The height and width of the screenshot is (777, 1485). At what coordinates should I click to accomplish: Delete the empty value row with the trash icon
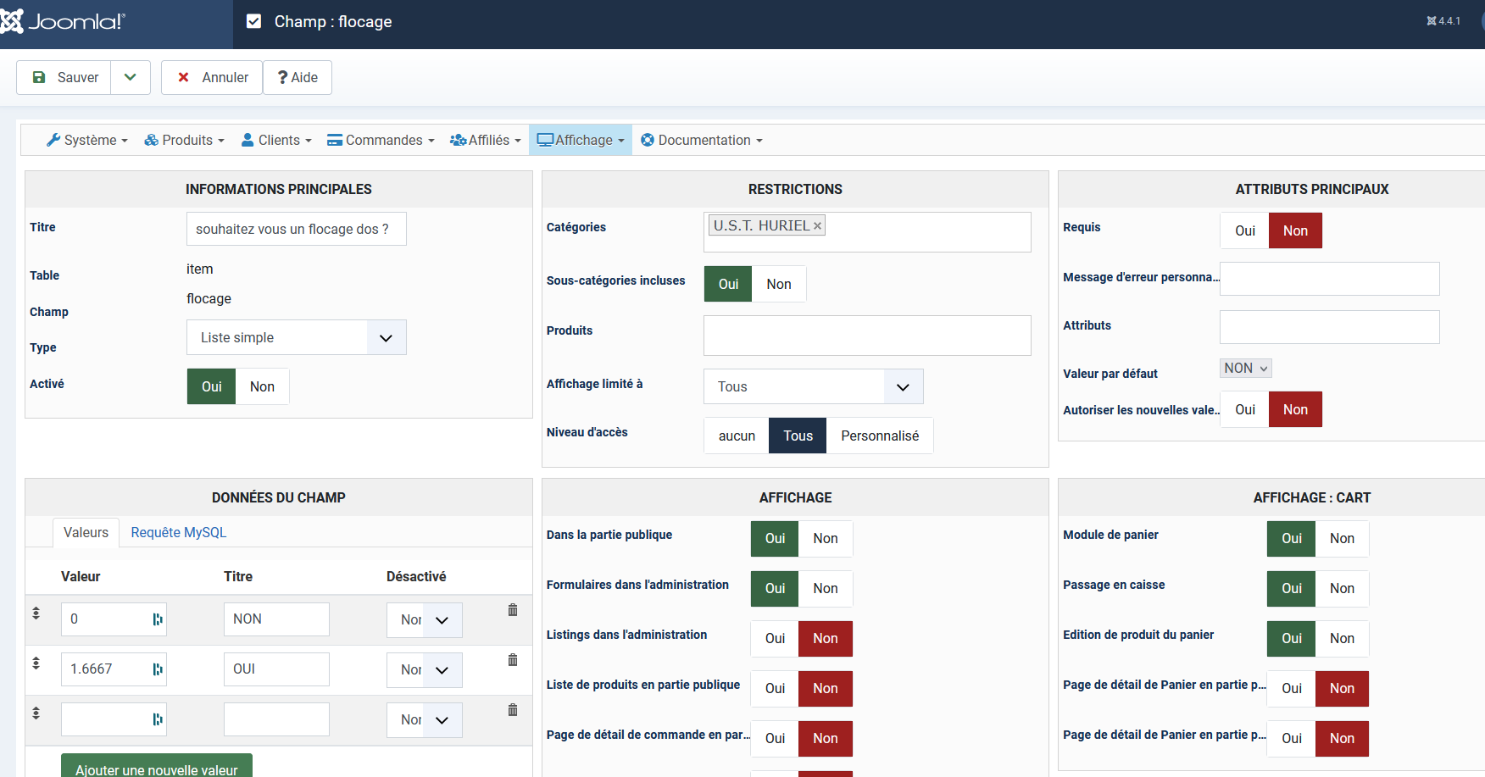point(513,710)
